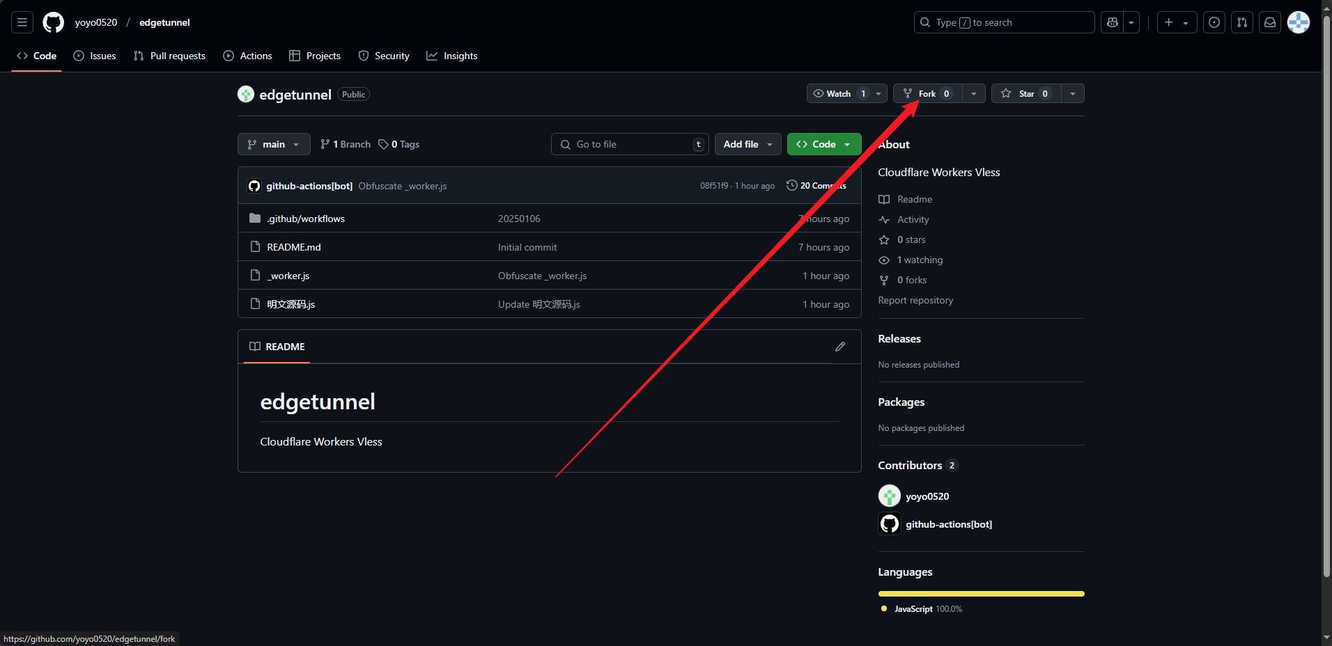Viewport: 1332px width, 646px height.
Task: Open user avatar profile menu
Action: (1299, 22)
